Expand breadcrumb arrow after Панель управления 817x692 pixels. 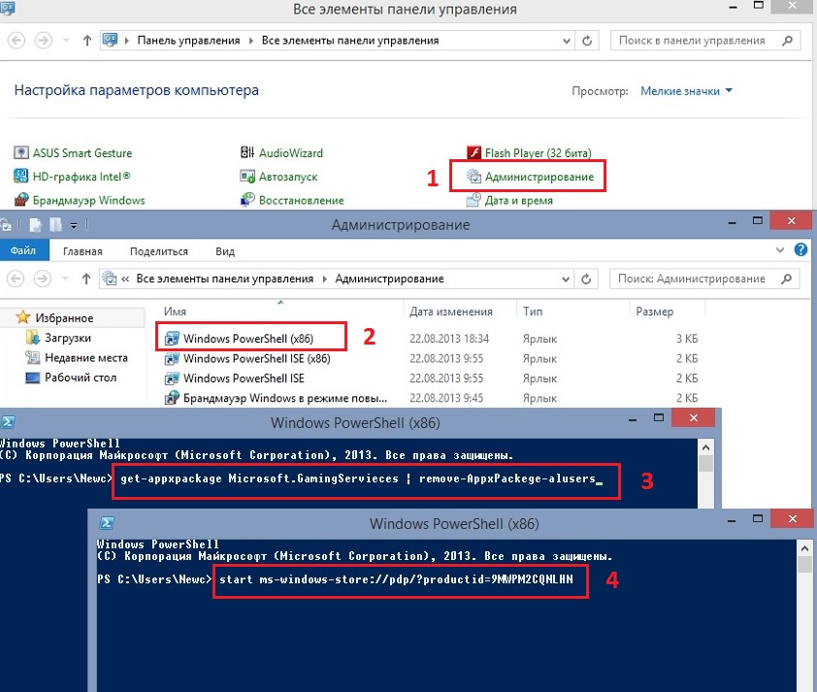250,41
